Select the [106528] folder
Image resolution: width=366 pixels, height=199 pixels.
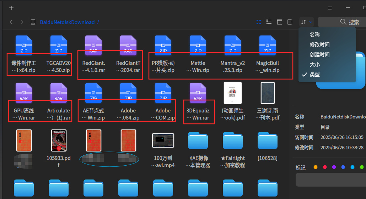tap(268, 147)
